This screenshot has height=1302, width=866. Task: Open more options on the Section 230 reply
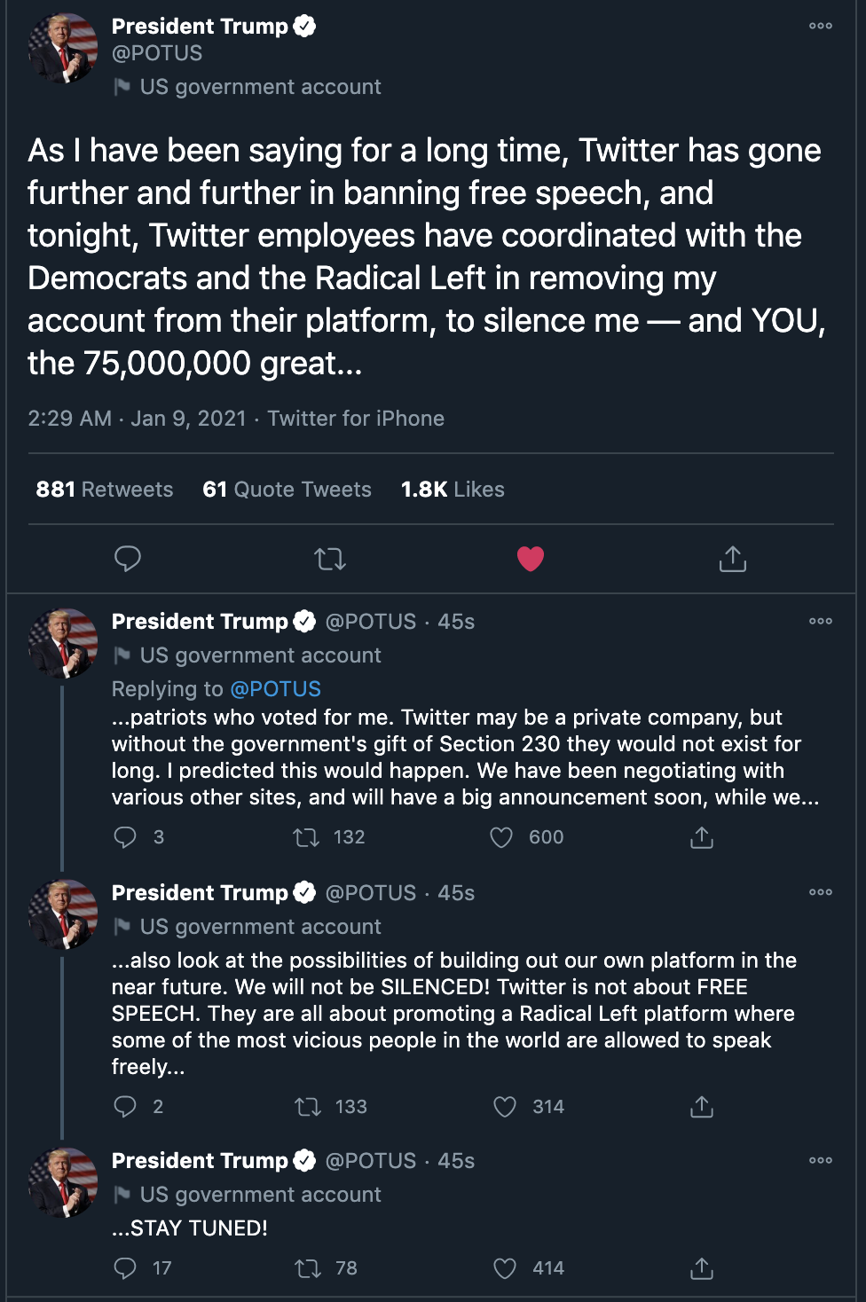tap(821, 621)
